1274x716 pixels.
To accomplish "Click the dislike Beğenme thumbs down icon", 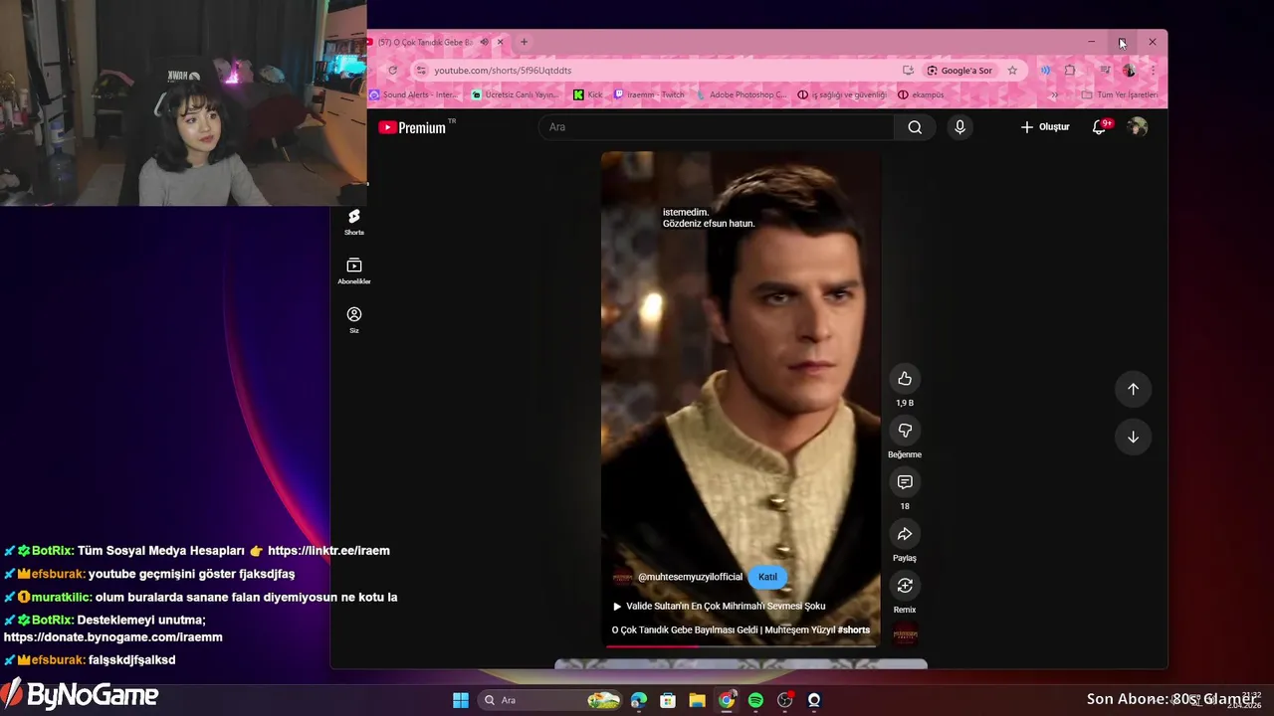I will pyautogui.click(x=905, y=431).
